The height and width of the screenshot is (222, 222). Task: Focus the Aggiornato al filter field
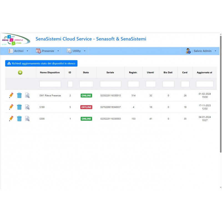[205, 84]
